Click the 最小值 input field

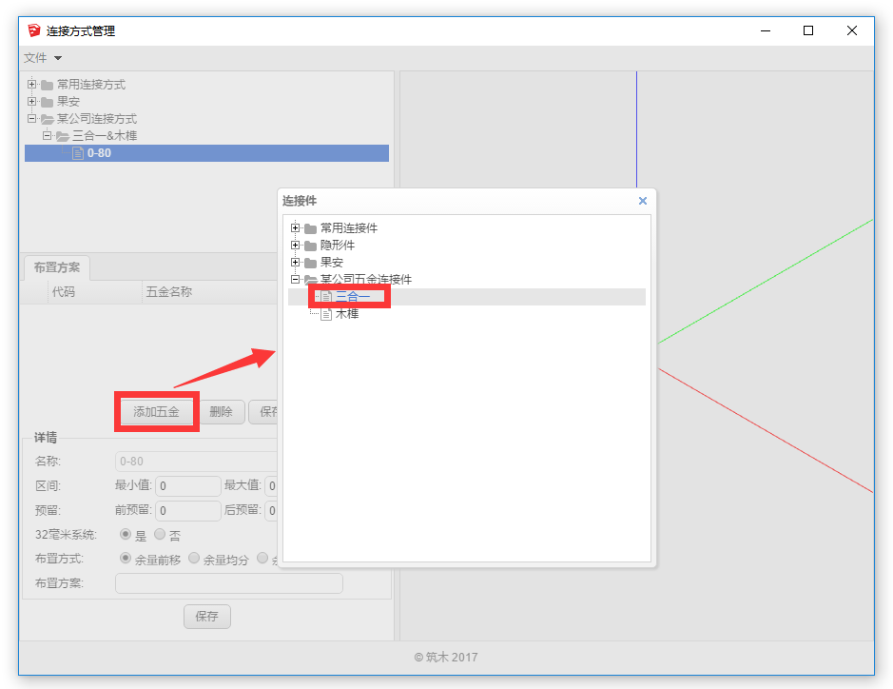tap(188, 486)
